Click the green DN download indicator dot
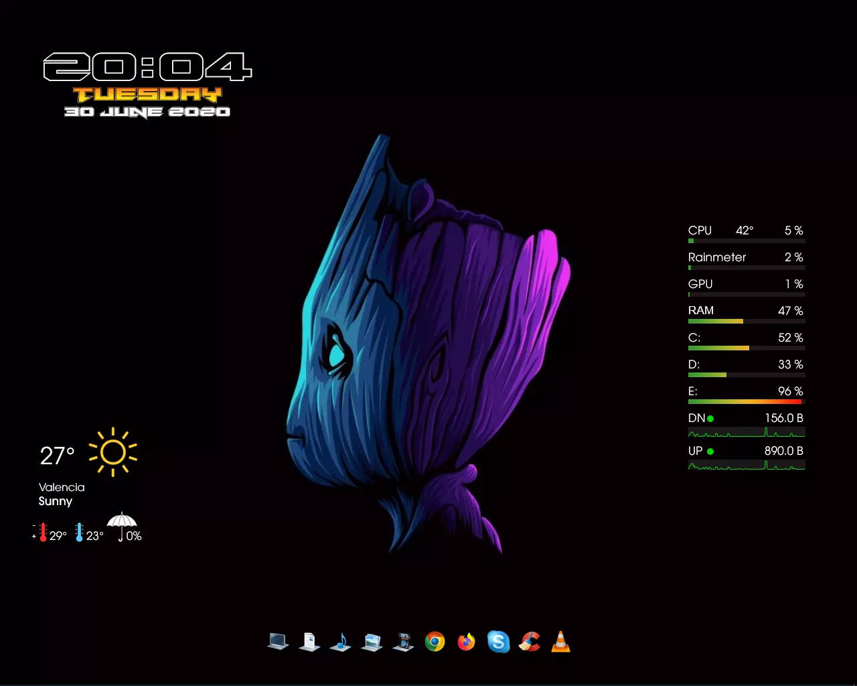 tap(710, 419)
